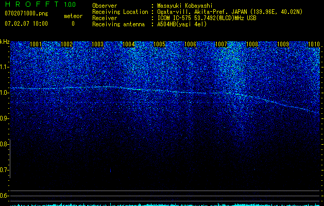Viewport: 324px width, 206px height.
Task: Click the Receiving Location label
Action: point(120,12)
